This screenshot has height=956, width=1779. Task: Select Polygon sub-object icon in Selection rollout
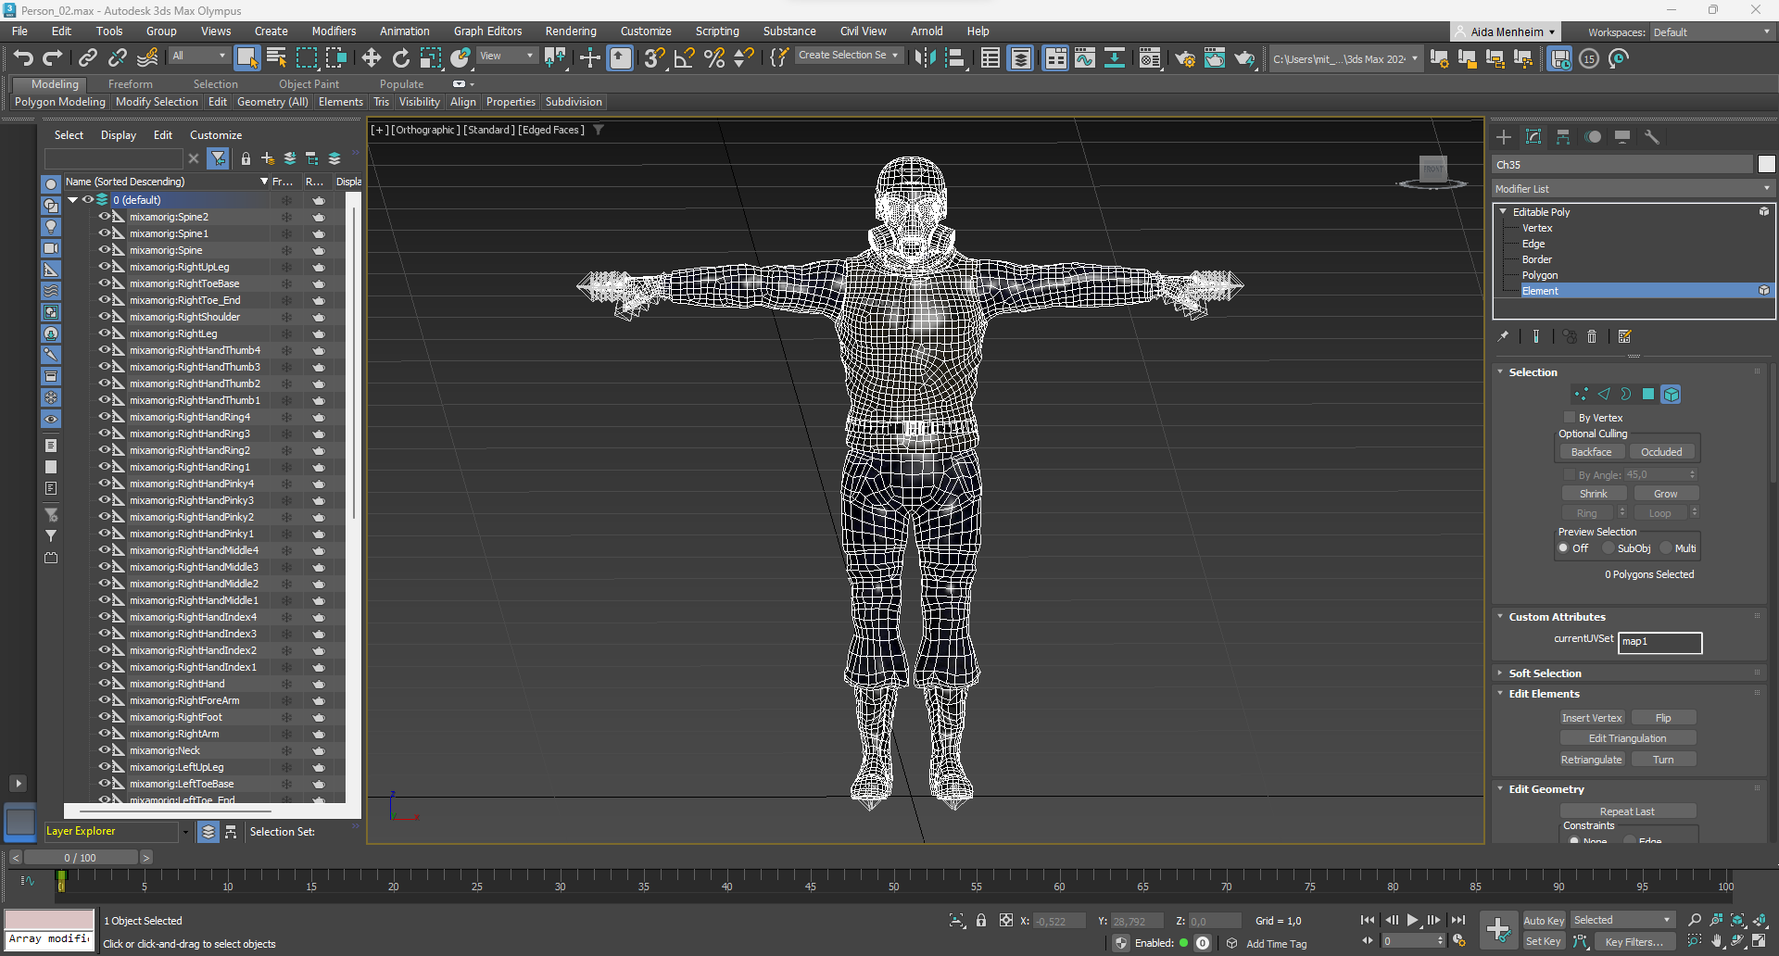point(1648,395)
